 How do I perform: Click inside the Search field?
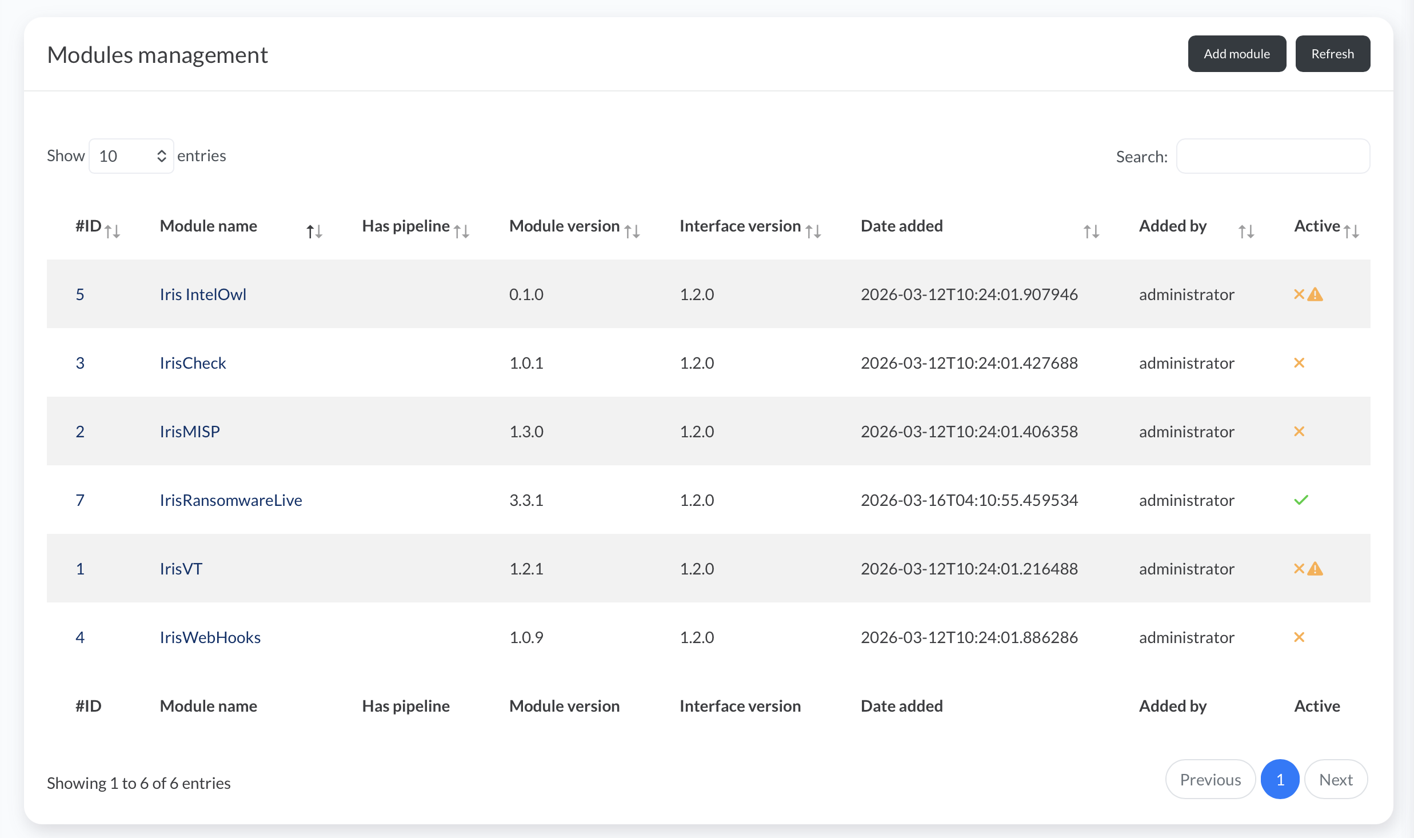click(x=1273, y=155)
